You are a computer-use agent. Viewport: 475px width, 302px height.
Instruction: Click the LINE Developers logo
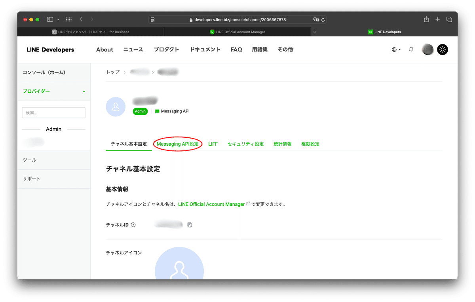coord(50,49)
